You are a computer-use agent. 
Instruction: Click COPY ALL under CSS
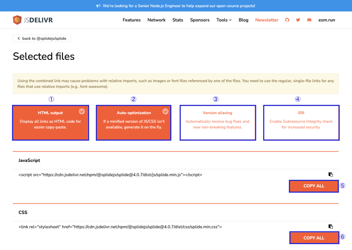point(314,238)
